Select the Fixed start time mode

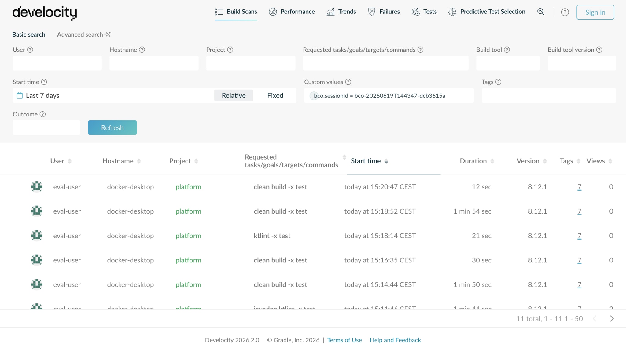(x=275, y=95)
